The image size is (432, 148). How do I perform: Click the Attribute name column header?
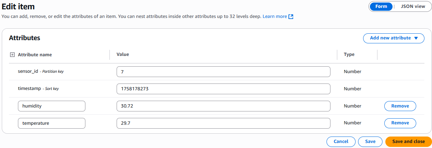(35, 55)
